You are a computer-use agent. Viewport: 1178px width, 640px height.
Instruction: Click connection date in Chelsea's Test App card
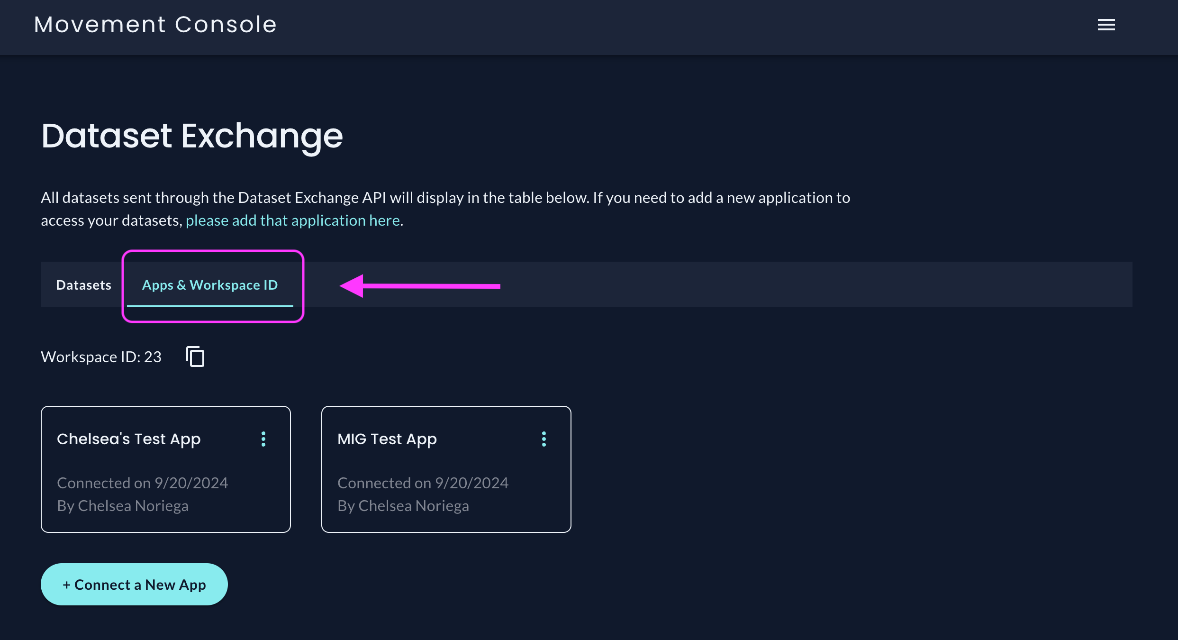143,483
